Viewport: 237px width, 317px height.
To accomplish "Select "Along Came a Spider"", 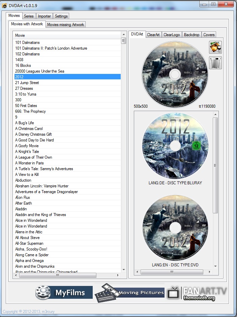I will 68,255.
